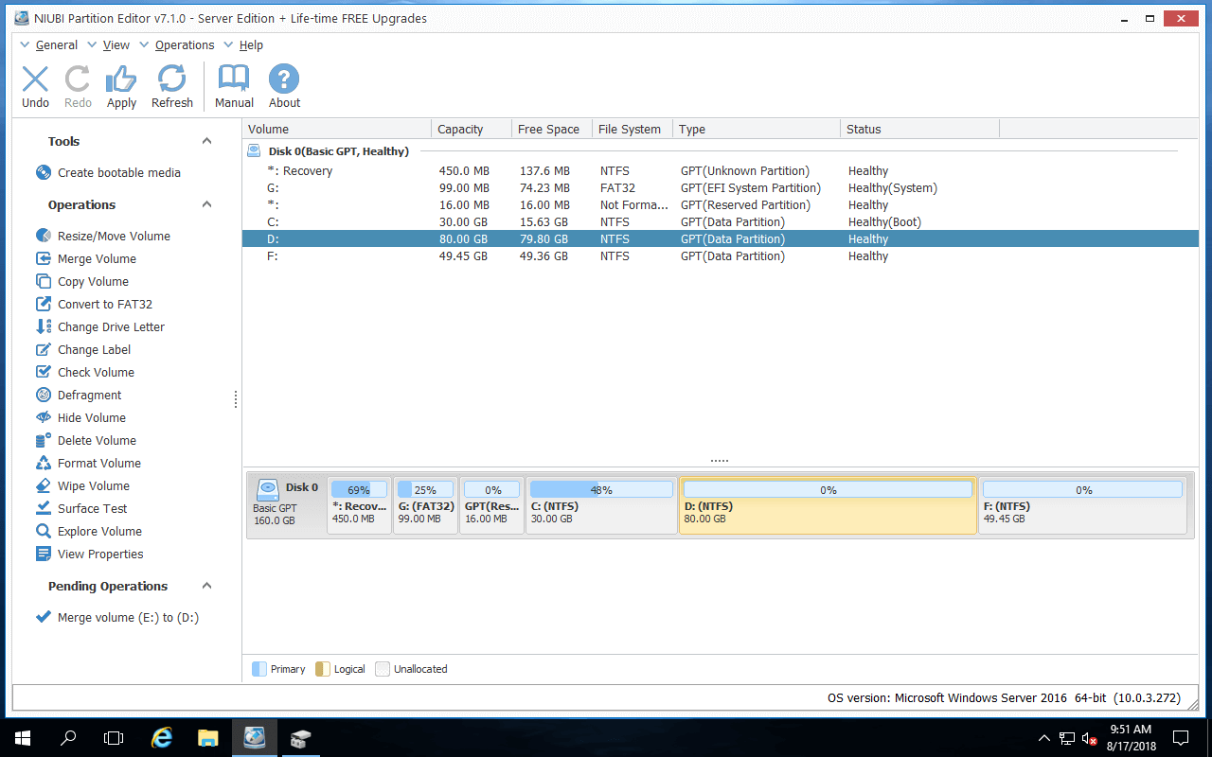Collapse the Tools section chevron

pos(206,141)
